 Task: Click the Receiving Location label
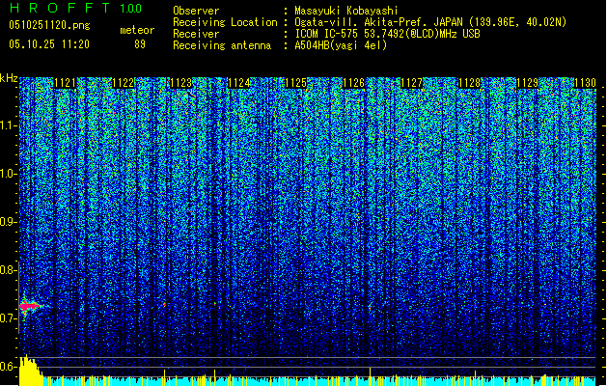(225, 22)
